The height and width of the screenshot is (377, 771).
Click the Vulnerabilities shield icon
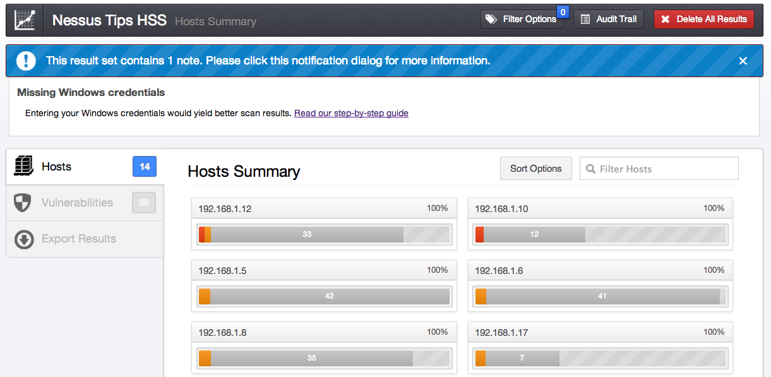[x=23, y=203]
